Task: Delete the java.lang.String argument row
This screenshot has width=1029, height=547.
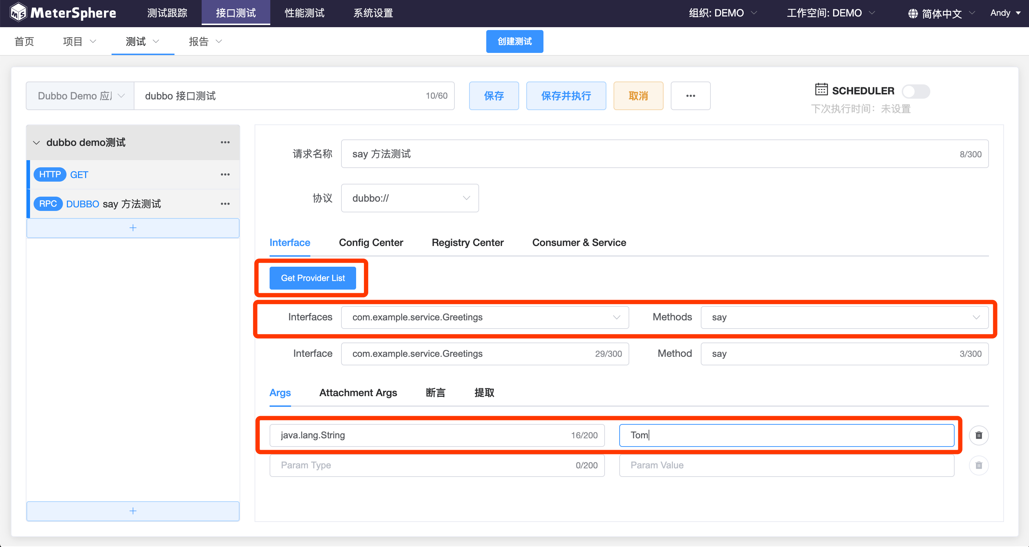Action: [978, 435]
